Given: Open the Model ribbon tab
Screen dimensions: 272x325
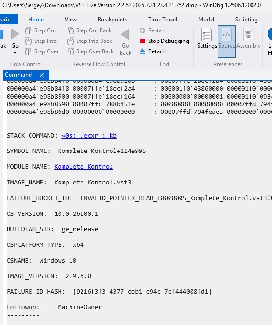Looking at the screenshot, I should (x=206, y=20).
